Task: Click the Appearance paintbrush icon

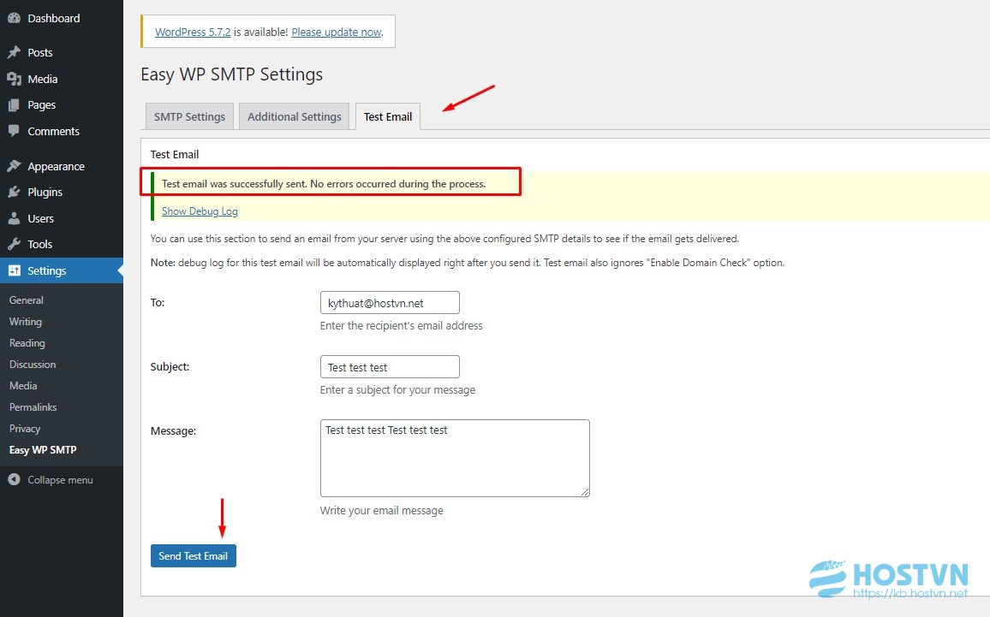Action: click(x=14, y=166)
